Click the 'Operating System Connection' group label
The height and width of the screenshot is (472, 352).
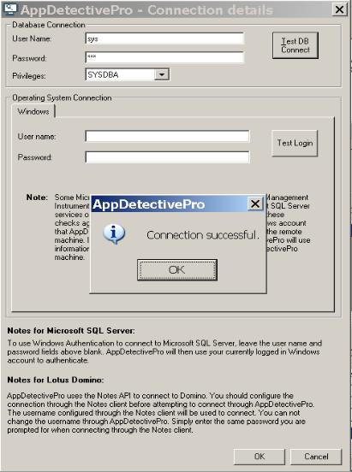pos(62,97)
